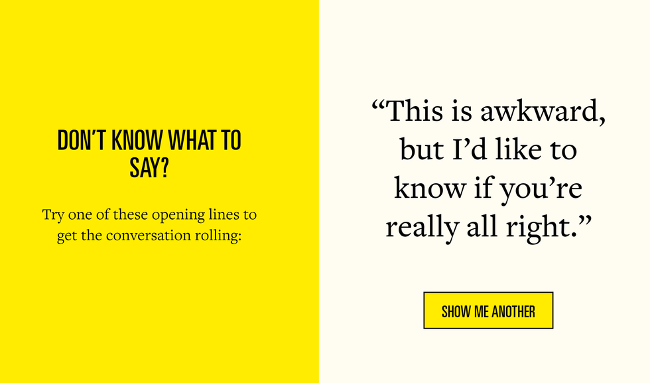Click the word "opening" in the subtext

click(178, 216)
